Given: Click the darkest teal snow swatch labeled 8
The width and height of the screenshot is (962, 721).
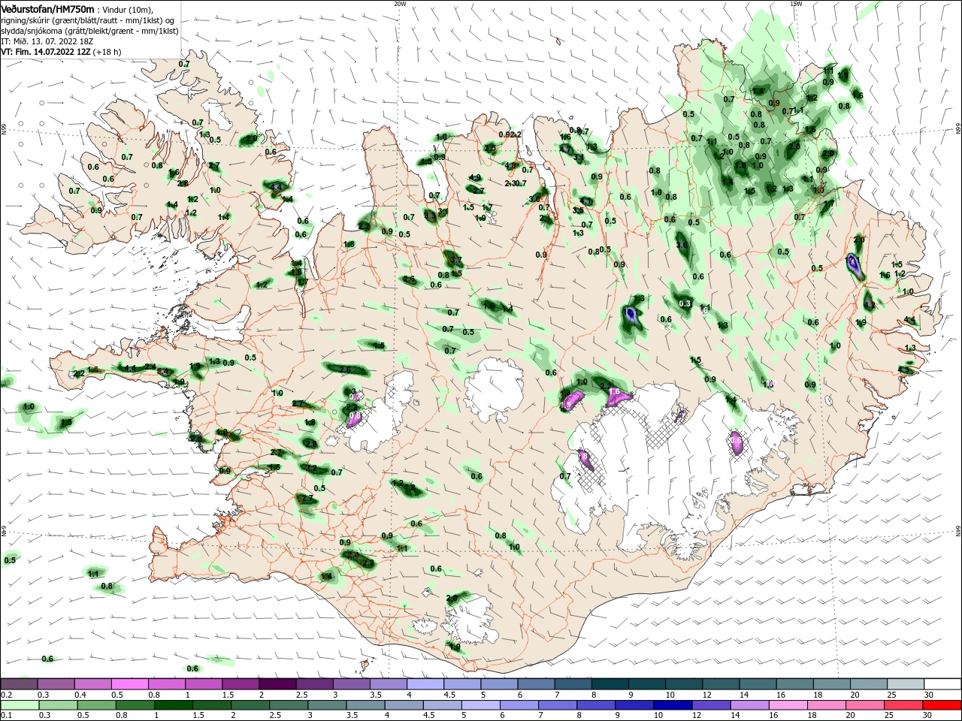Looking at the screenshot, I should [x=610, y=684].
